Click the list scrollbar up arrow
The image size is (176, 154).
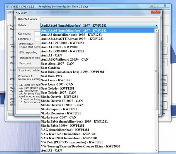(x=156, y=30)
